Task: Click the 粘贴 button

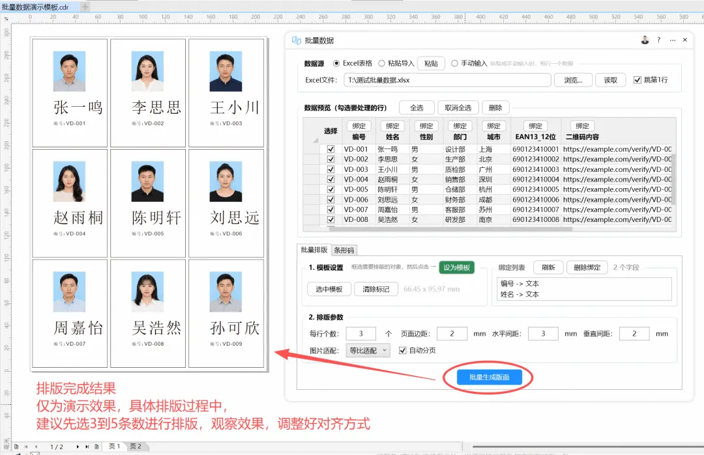Action: coord(431,64)
